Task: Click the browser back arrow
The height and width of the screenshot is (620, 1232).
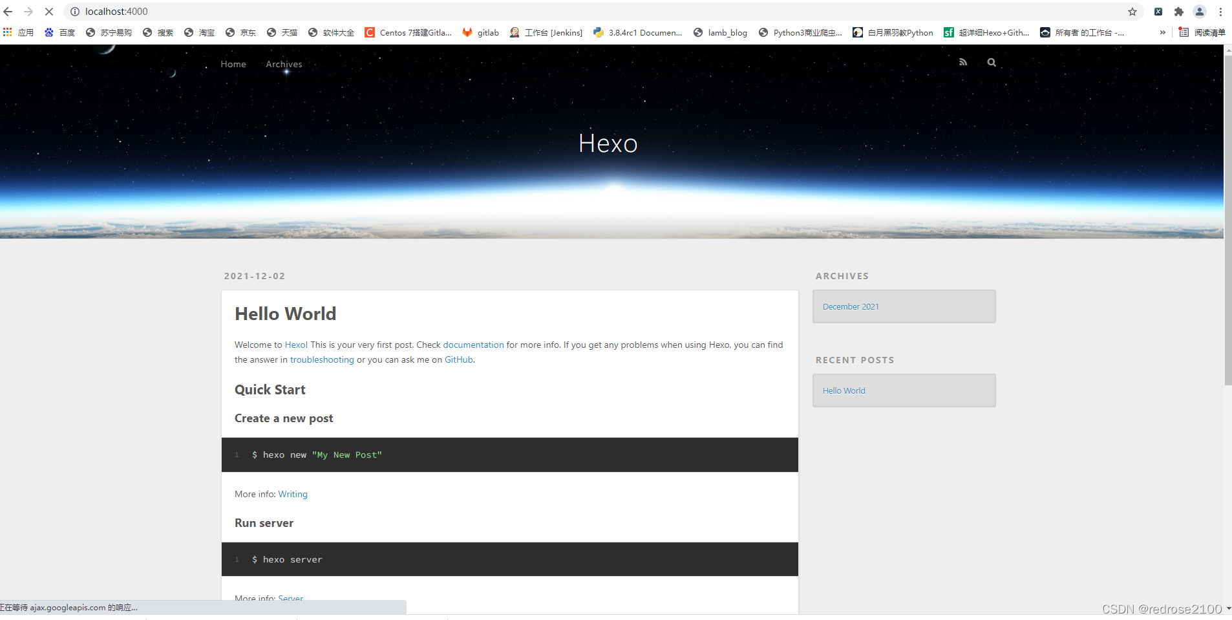Action: (x=8, y=12)
